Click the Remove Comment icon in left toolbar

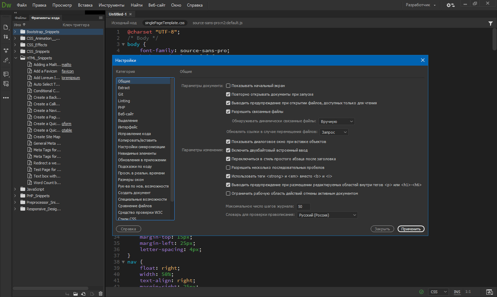6,84
